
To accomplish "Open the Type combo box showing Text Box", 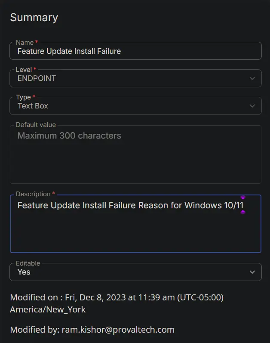I will click(x=135, y=106).
